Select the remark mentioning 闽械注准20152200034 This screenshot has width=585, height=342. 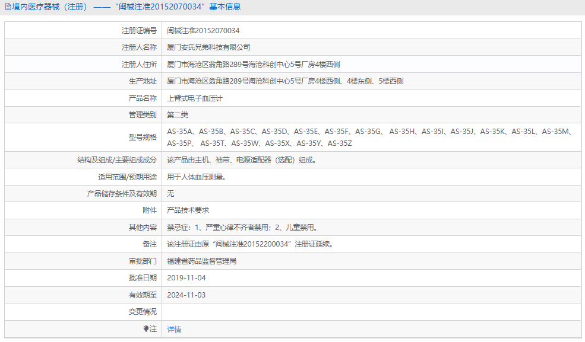pyautogui.click(x=251, y=244)
